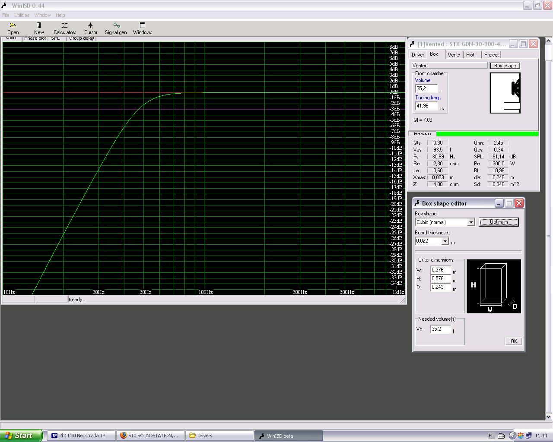This screenshot has width=553, height=442.
Task: Switch to the Phase plot tab
Action: click(x=35, y=38)
